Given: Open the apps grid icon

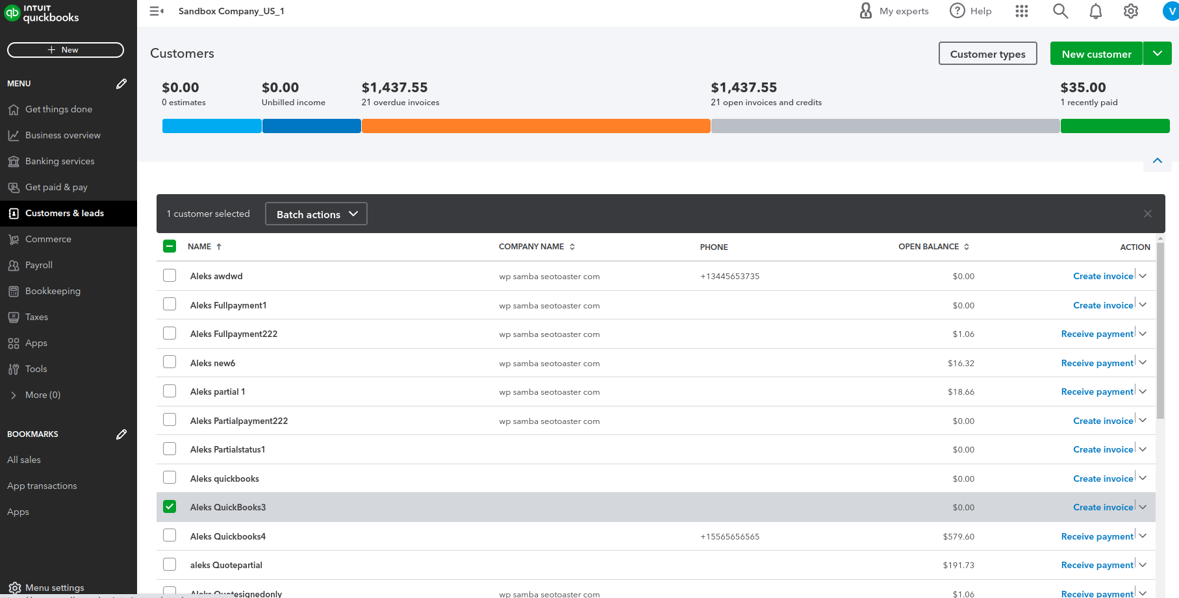Looking at the screenshot, I should (x=1022, y=11).
